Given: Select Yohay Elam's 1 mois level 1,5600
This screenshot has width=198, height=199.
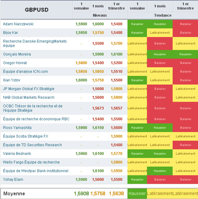Looking at the screenshot, I should [x=98, y=180].
